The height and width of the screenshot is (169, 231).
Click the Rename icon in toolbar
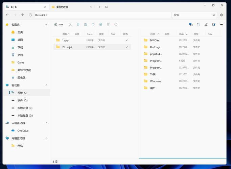tap(93, 24)
